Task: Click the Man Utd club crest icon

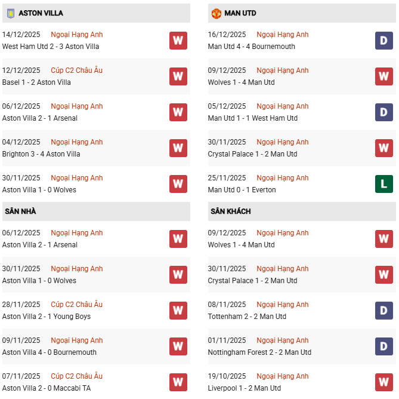Action: (216, 13)
